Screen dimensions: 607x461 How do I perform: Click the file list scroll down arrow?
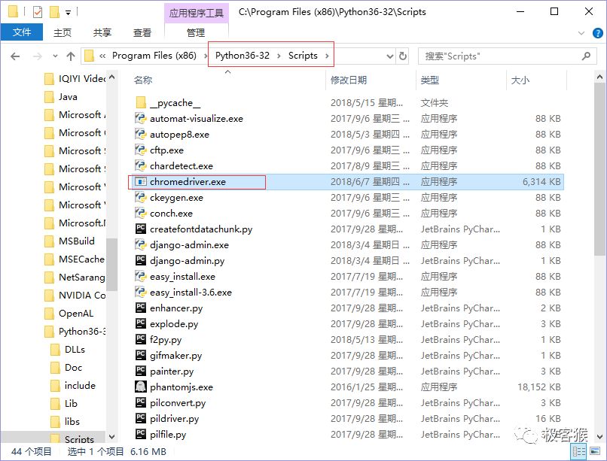pos(599,437)
